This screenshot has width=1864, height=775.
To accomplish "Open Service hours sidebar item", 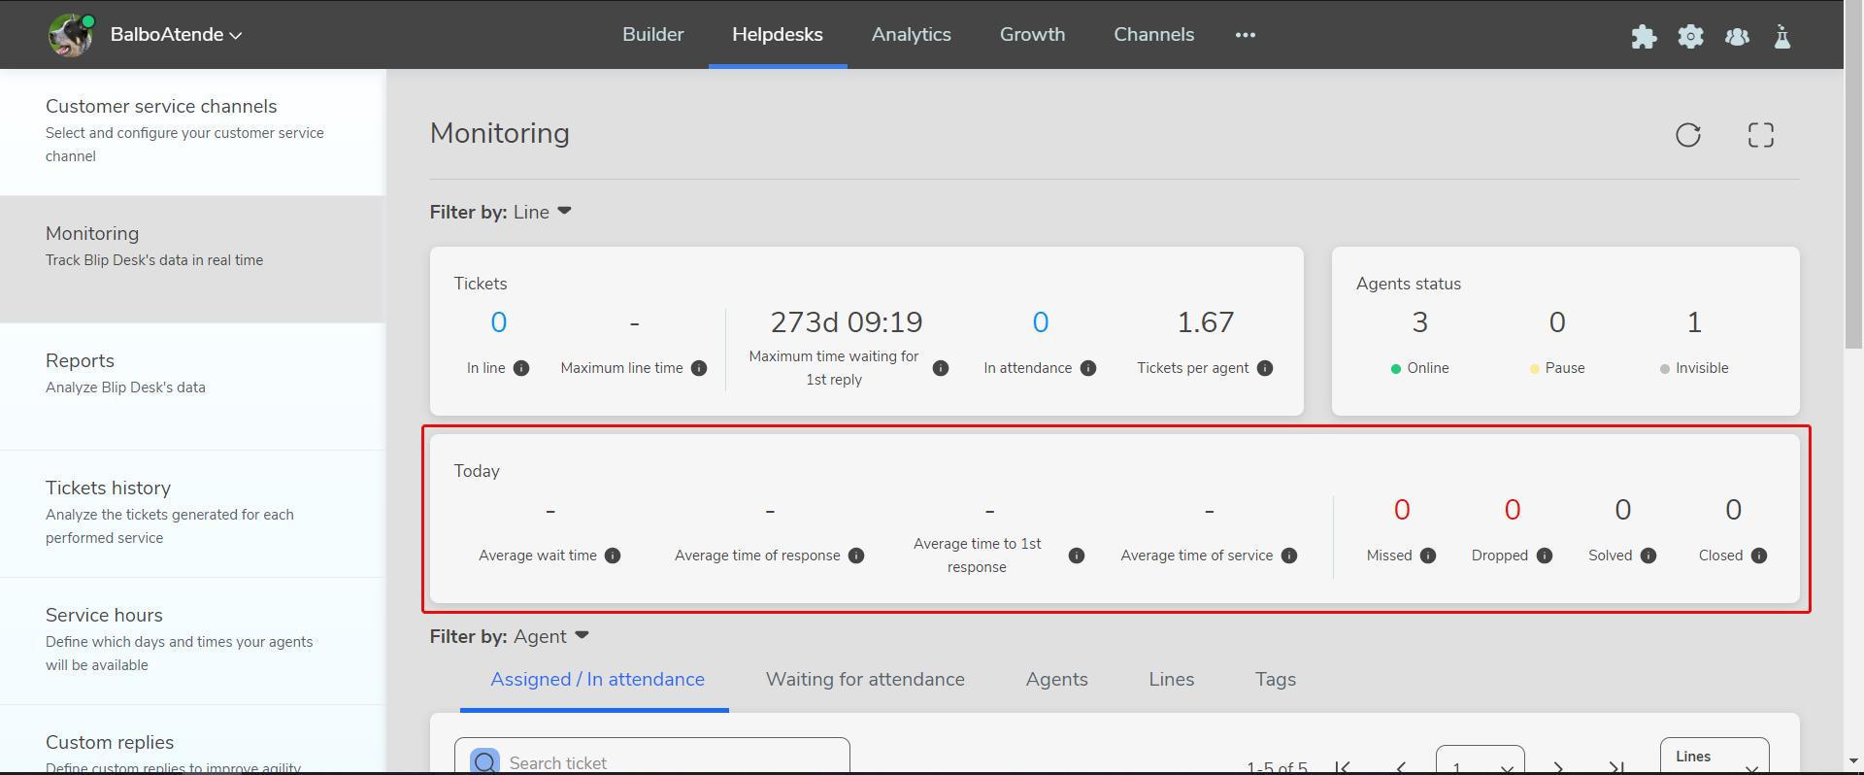I will click(193, 641).
